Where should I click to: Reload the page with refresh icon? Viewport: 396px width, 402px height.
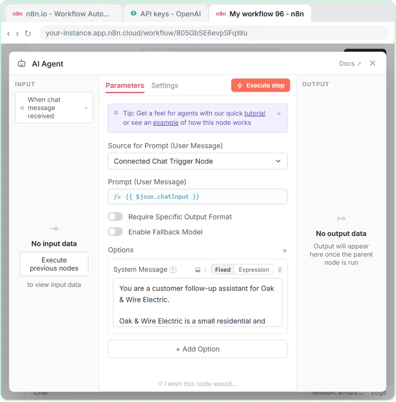coord(28,33)
